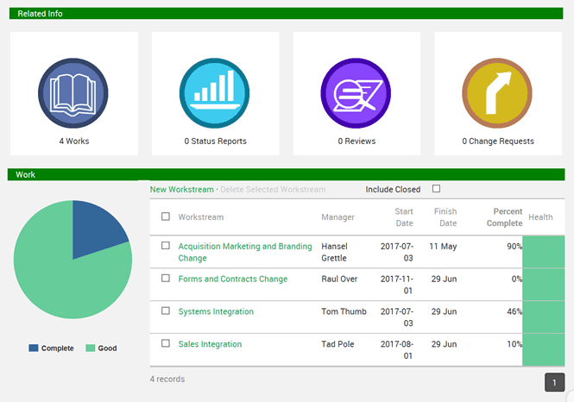Click the Good legend color swatch
This screenshot has height=402, width=574.
click(91, 349)
